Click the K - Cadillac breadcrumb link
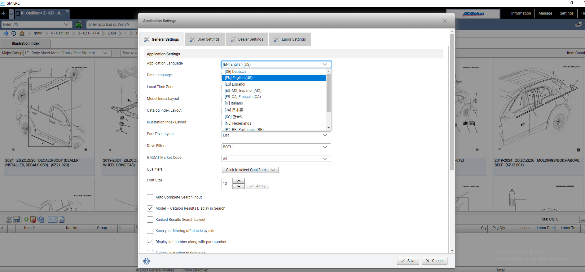The height and width of the screenshot is (272, 585). click(x=60, y=33)
